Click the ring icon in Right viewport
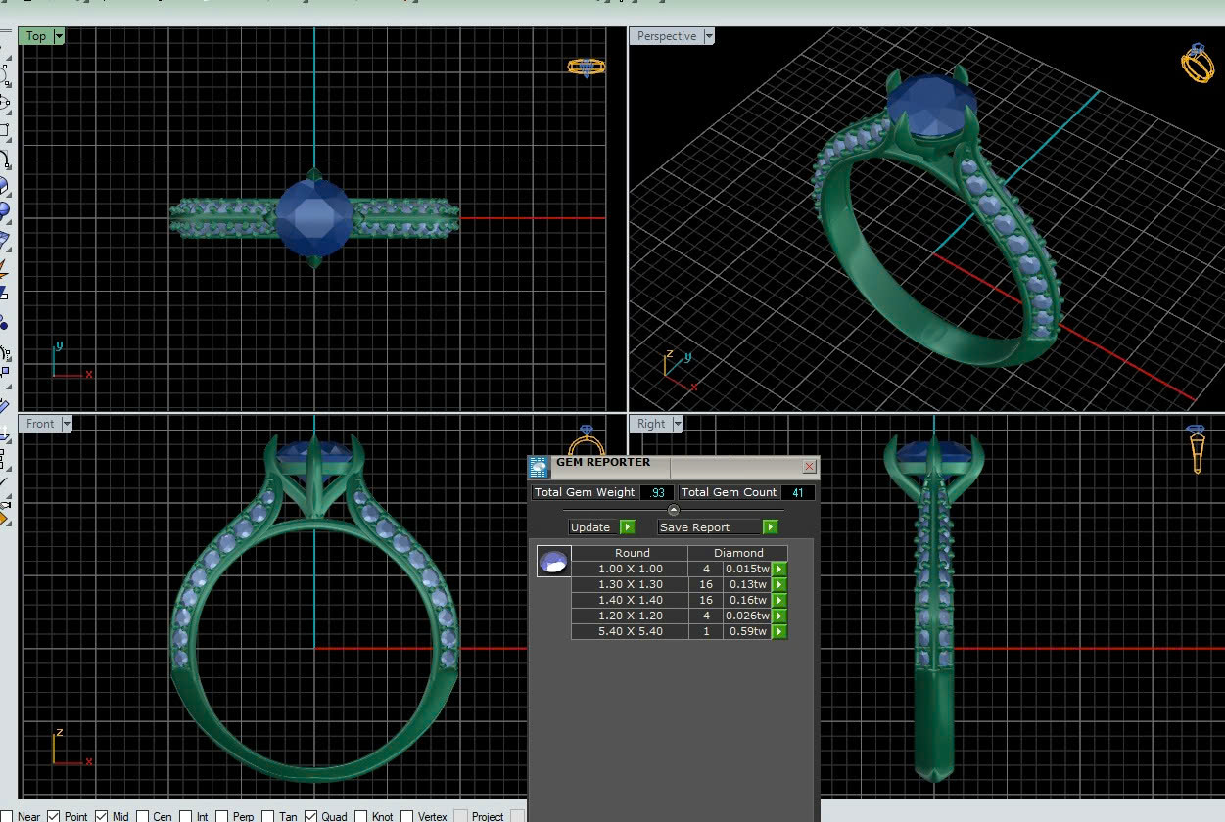1225x822 pixels. (1196, 449)
